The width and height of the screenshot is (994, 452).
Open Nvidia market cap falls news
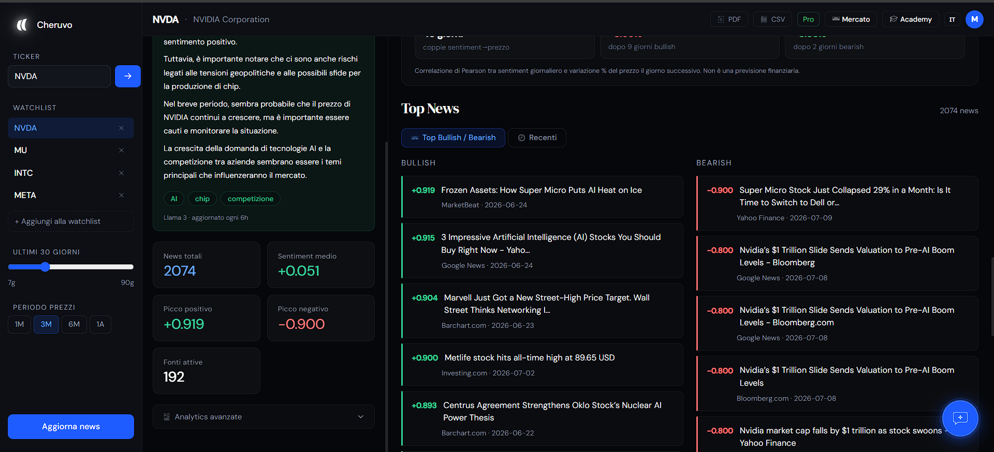click(837, 434)
